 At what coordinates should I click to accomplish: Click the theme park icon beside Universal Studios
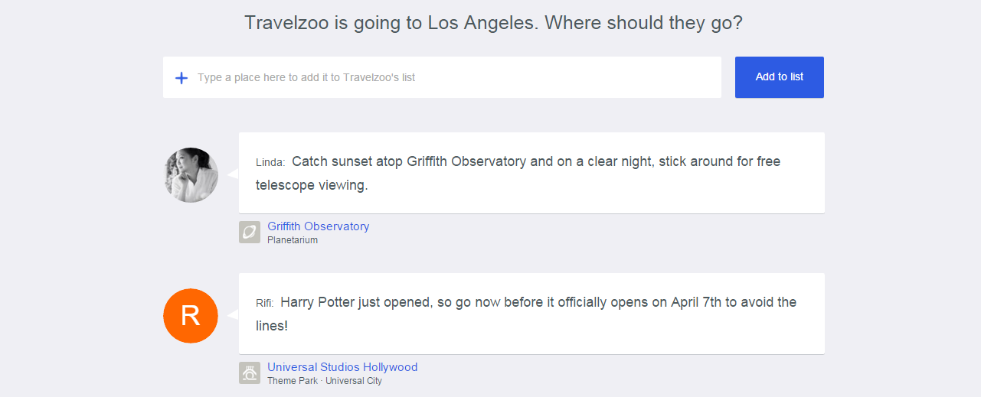pos(250,373)
